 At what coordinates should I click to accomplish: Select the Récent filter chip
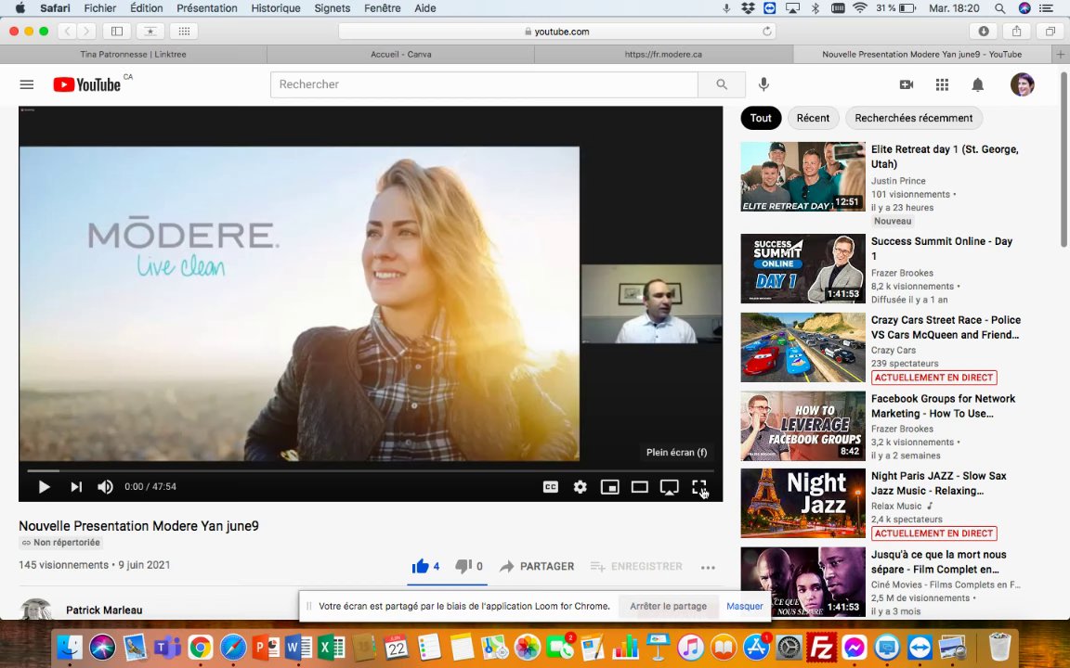tap(813, 118)
